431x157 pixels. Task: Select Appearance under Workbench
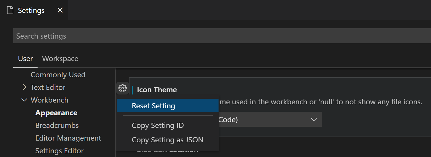56,113
